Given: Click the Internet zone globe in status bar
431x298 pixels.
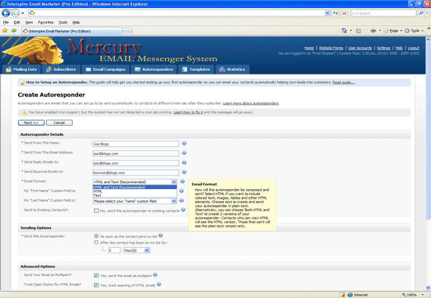Looking at the screenshot, I should (x=350, y=295).
